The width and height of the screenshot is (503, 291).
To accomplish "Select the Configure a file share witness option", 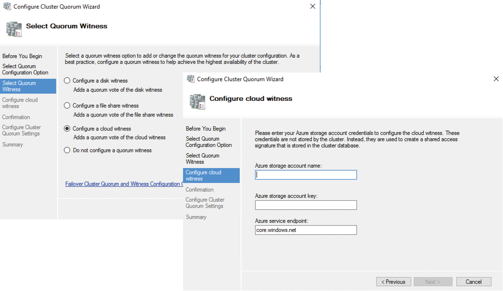I will tap(67, 105).
